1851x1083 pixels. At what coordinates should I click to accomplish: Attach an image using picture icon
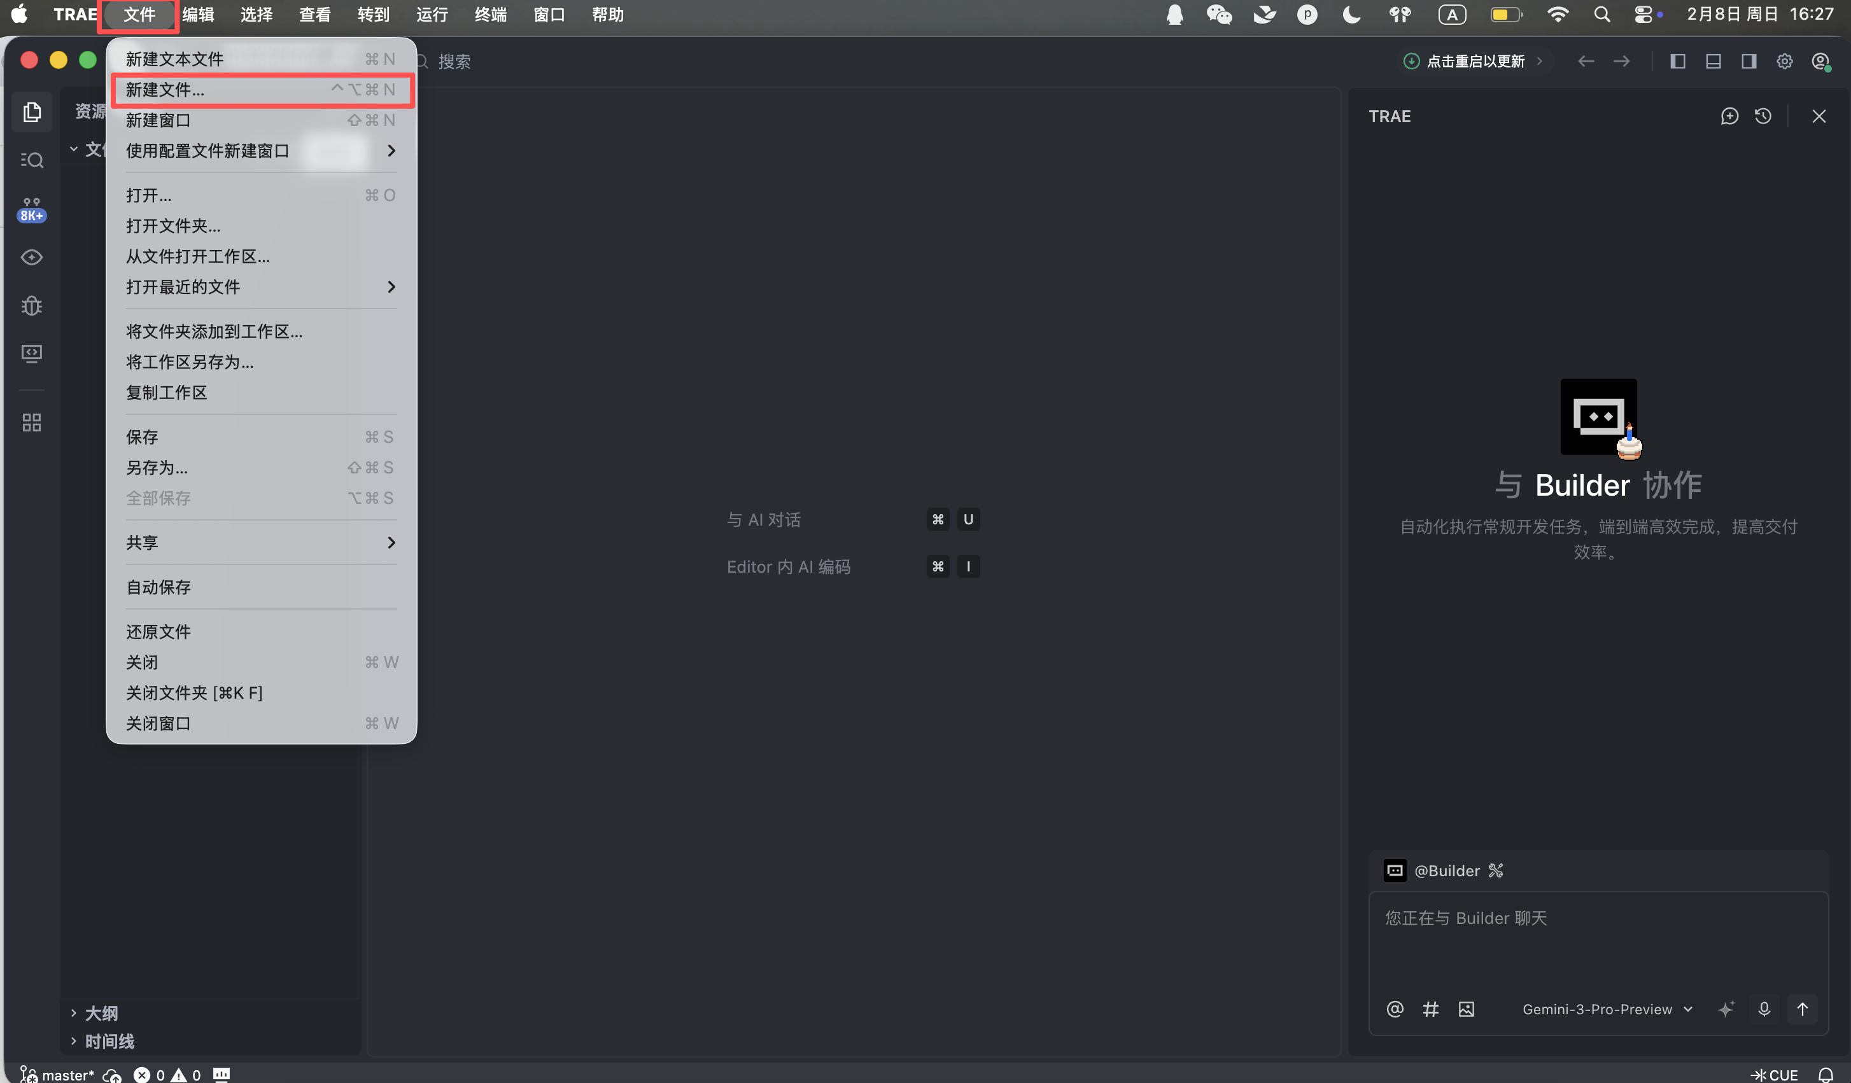point(1466,1009)
